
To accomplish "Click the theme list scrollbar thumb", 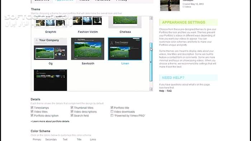I will (151, 62).
